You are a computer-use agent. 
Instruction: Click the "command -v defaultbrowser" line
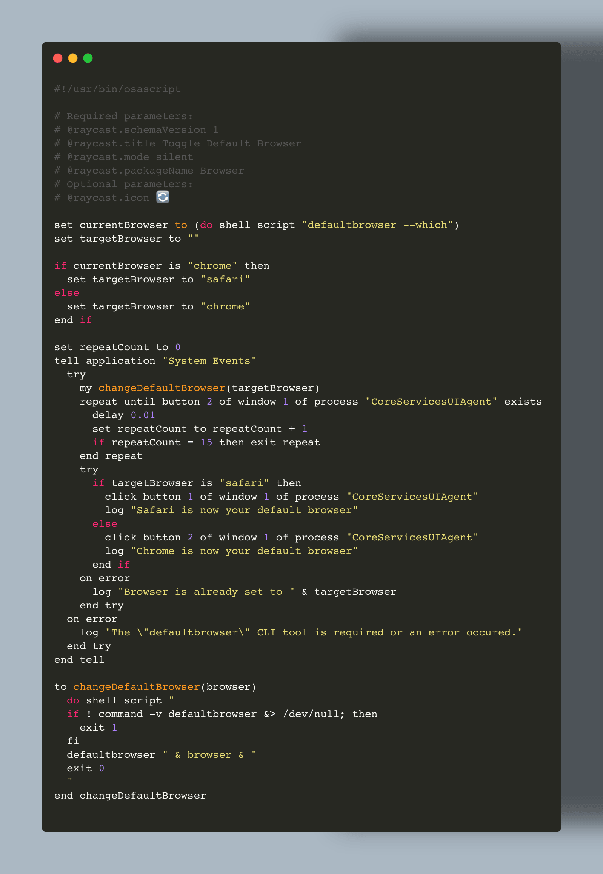(x=222, y=715)
